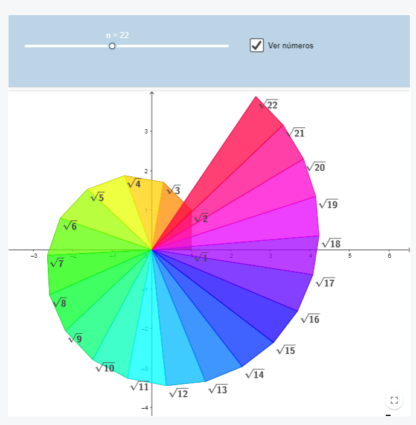Click the √6 label
Image resolution: width=416 pixels, height=425 pixels.
point(70,225)
